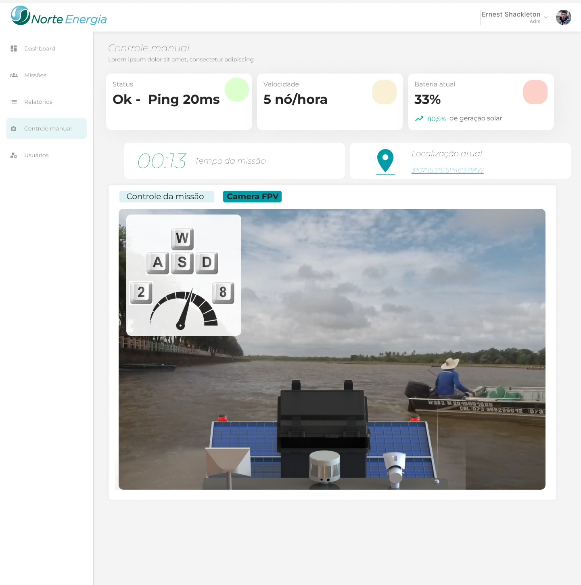Click the speedometer gauge
The image size is (581, 585).
pyautogui.click(x=184, y=309)
